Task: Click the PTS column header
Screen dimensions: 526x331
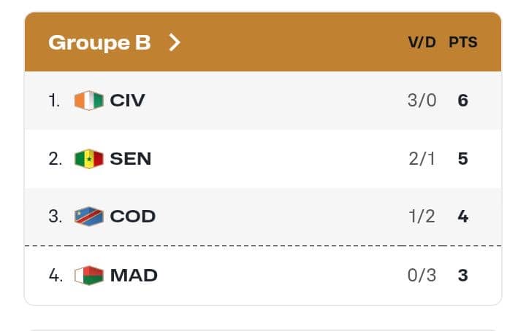Action: pos(463,42)
